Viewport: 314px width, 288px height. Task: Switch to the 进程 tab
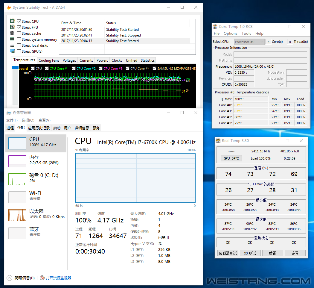10,128
